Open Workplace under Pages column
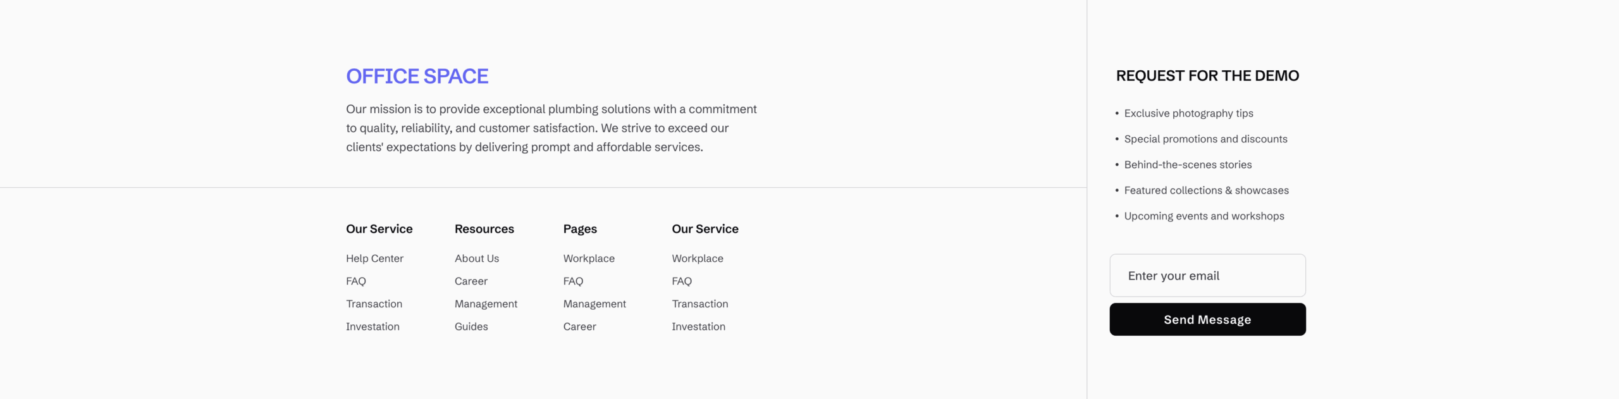 click(x=589, y=259)
